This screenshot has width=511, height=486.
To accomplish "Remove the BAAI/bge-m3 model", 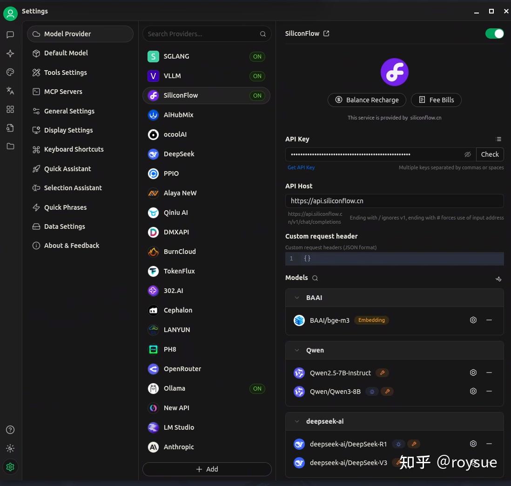I will [x=489, y=320].
